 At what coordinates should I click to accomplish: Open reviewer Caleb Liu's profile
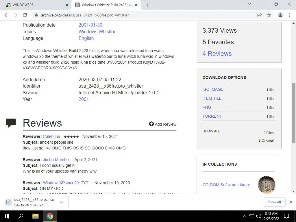51,136
